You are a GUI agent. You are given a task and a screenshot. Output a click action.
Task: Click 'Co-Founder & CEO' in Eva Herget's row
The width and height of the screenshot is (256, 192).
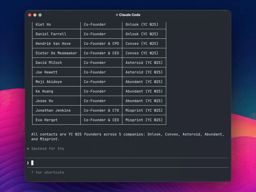tap(101, 120)
